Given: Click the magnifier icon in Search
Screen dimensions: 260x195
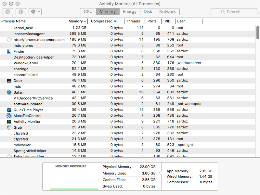Looking at the screenshot, I should tap(223, 12).
